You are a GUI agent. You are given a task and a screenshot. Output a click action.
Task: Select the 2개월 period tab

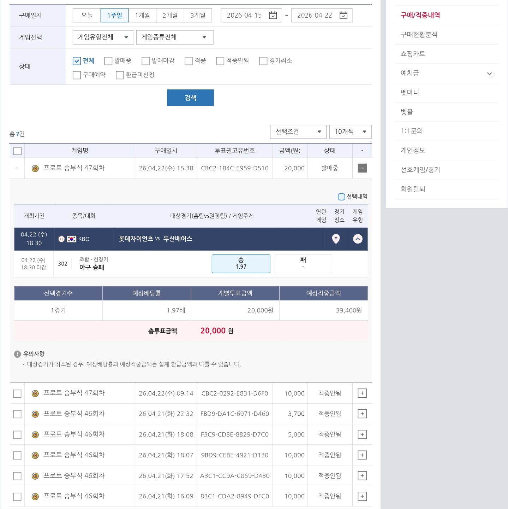tap(170, 15)
